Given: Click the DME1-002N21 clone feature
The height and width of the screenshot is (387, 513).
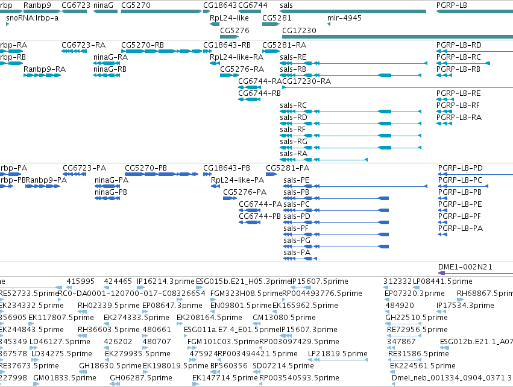Looking at the screenshot, I should pyautogui.click(x=476, y=273).
